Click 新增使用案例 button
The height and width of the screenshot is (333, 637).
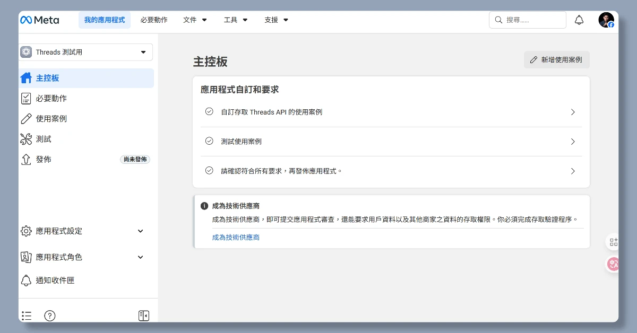[556, 60]
